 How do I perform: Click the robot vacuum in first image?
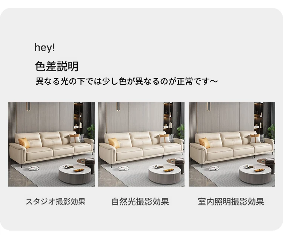click(34, 168)
